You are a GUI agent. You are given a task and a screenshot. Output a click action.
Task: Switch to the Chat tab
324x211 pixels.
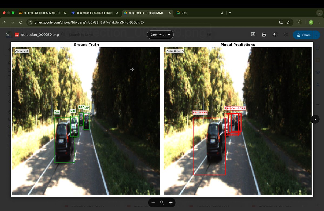(x=186, y=13)
